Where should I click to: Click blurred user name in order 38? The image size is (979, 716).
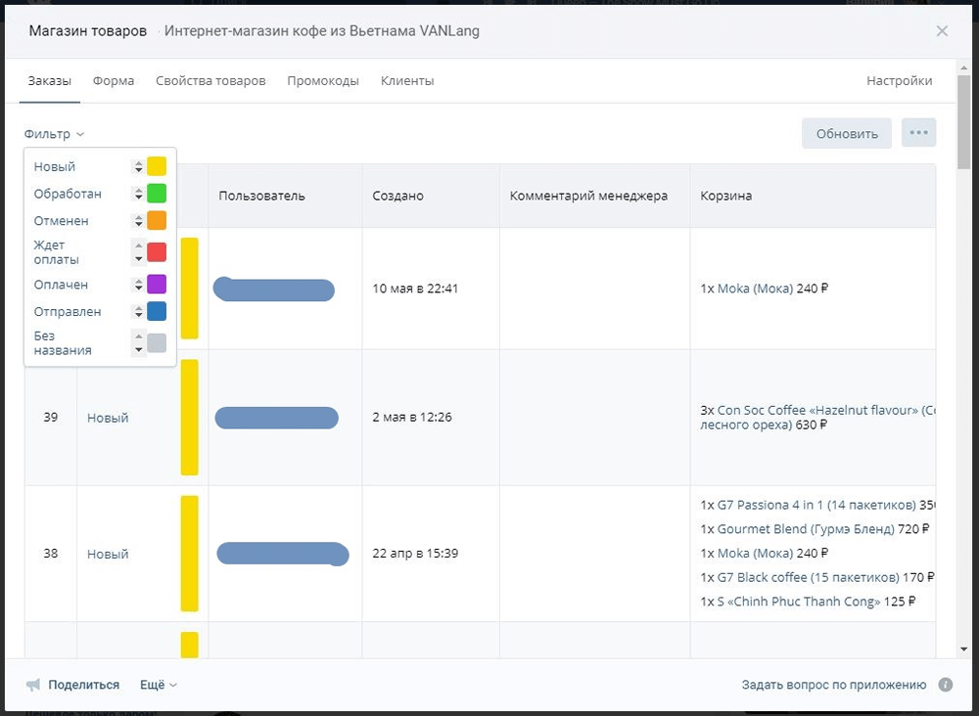(x=283, y=554)
